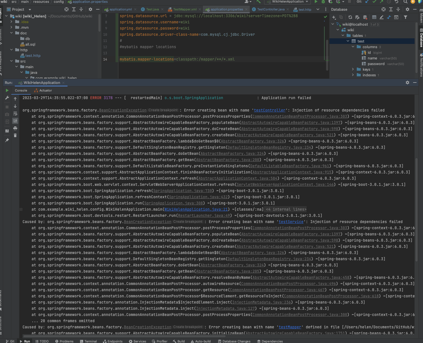Image resolution: width=423 pixels, height=343 pixels.
Task: Click the layout restore icon in Run sidebar
Action: point(7,131)
